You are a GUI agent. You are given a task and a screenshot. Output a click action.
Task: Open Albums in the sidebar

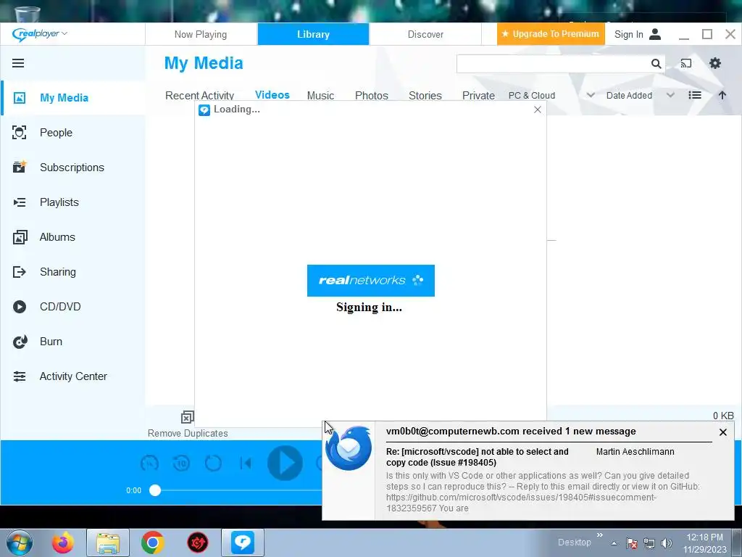pyautogui.click(x=73, y=237)
